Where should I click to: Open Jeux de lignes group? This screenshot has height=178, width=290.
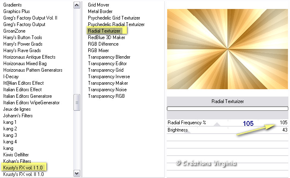(17, 109)
